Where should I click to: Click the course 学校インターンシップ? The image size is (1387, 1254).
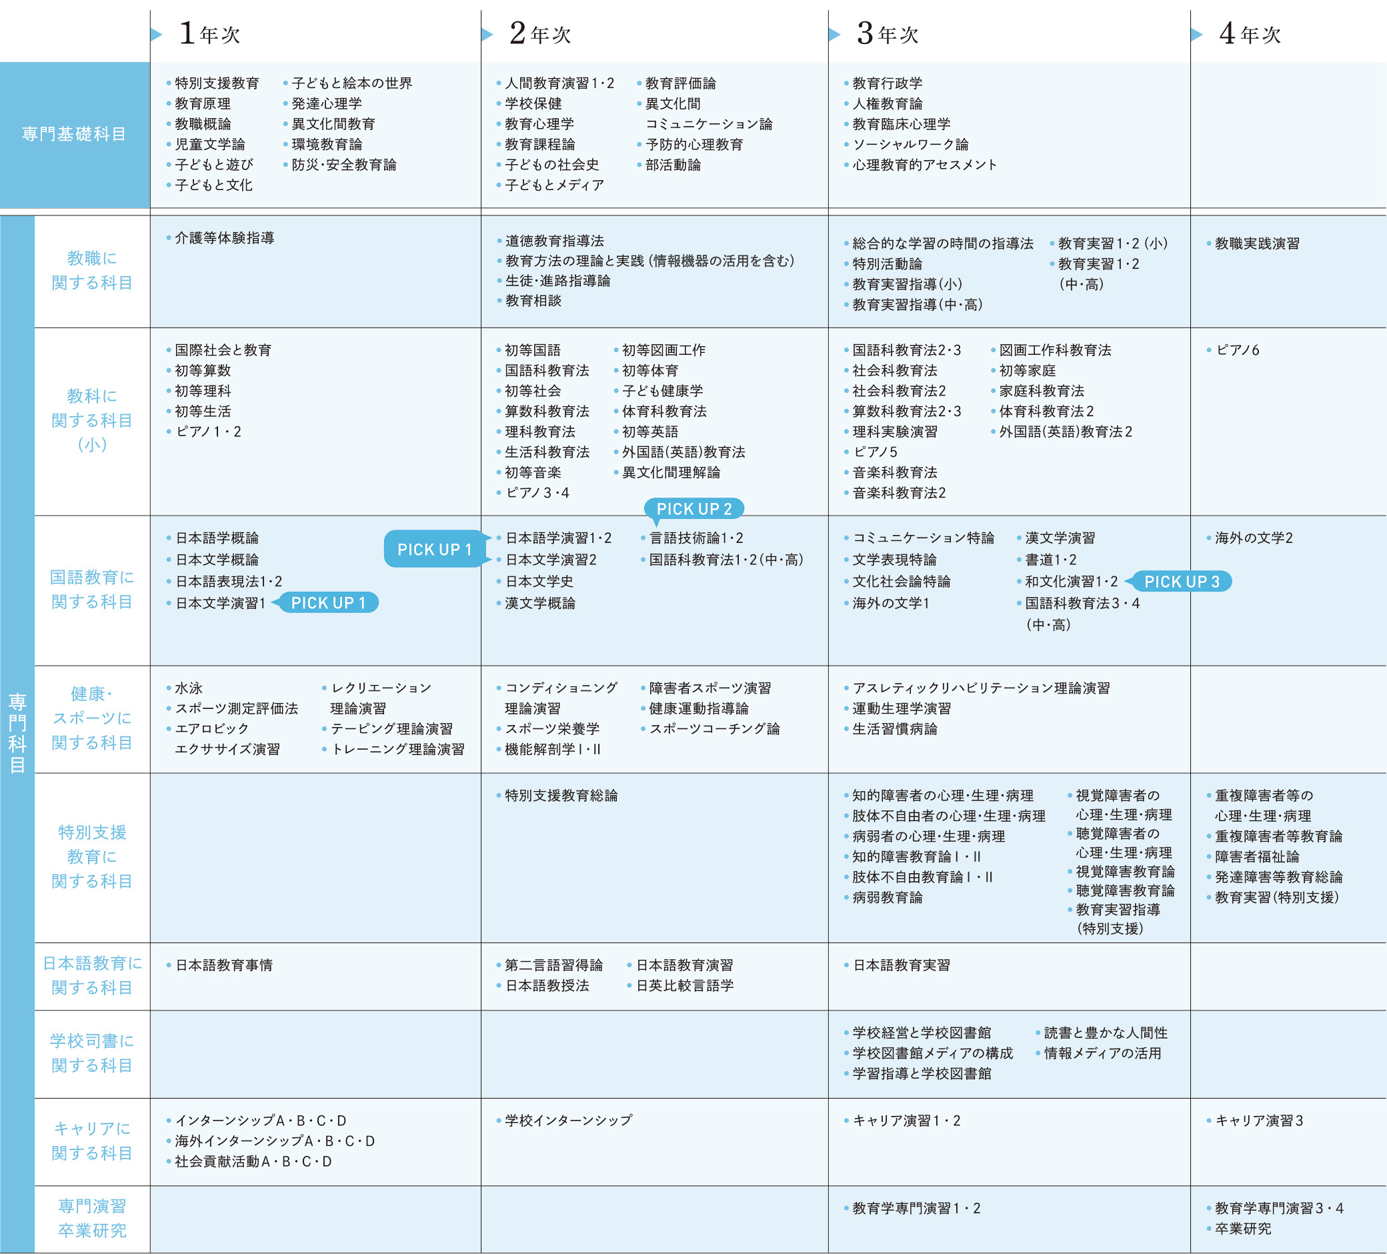click(568, 1121)
